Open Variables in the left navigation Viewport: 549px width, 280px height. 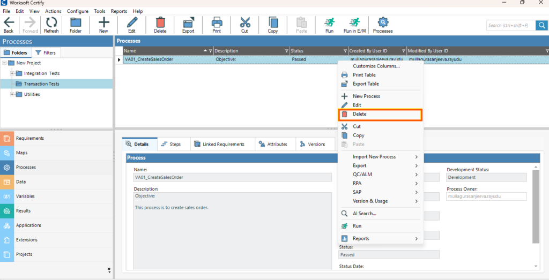pos(56,196)
